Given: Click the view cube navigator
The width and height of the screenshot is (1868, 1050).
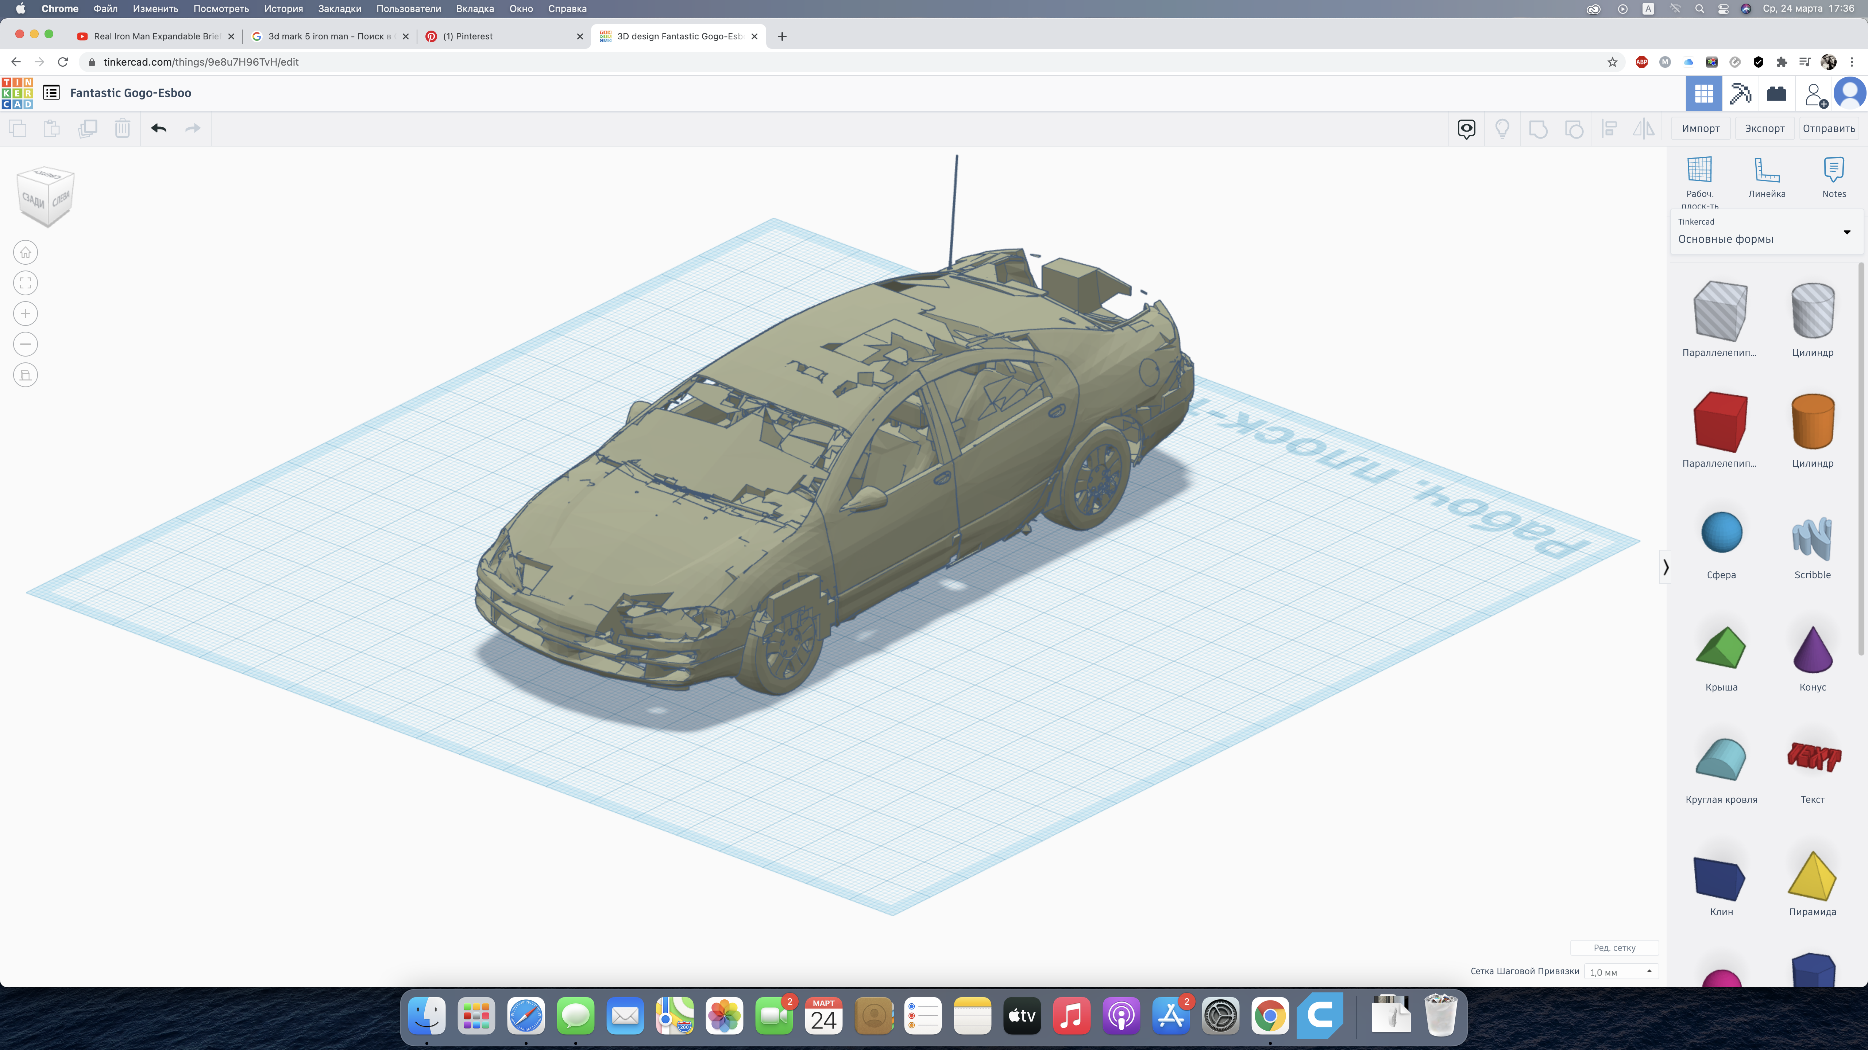Looking at the screenshot, I should pos(45,197).
